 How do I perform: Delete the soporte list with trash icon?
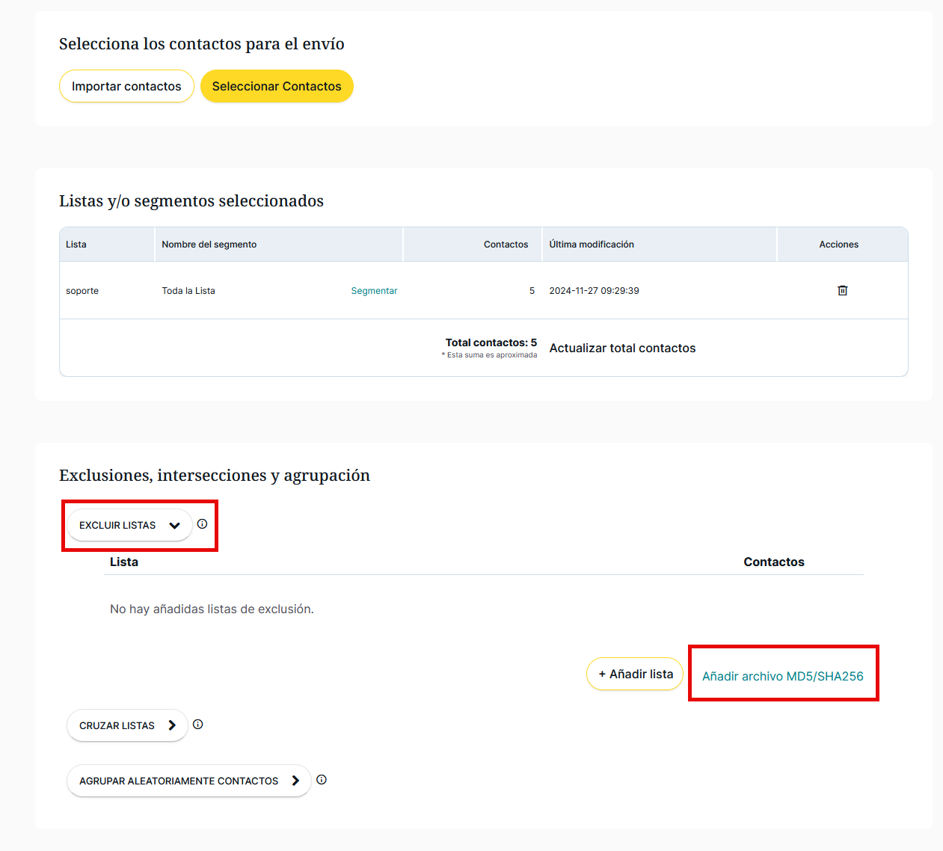[x=842, y=291]
